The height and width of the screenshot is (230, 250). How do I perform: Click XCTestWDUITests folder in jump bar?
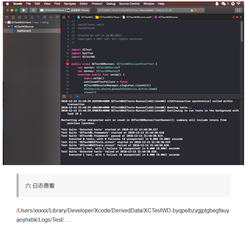[x=107, y=17]
